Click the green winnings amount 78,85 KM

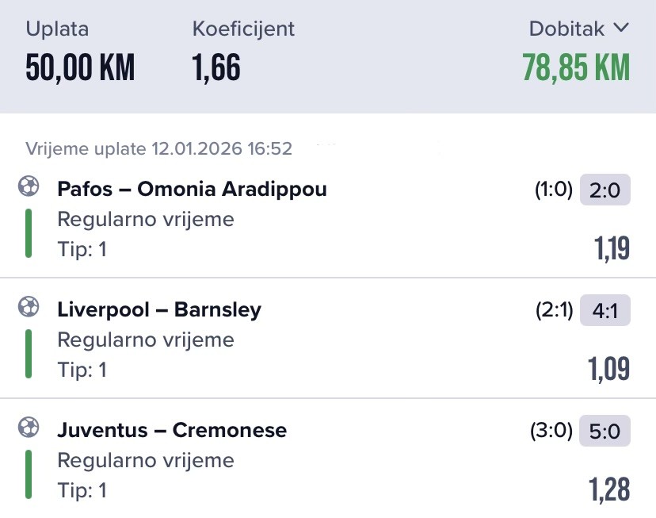coord(576,68)
